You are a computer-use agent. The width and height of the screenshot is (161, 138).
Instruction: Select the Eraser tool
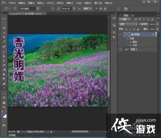[x=4, y=65]
